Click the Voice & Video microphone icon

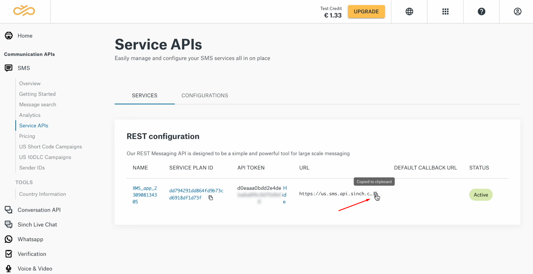(8, 268)
